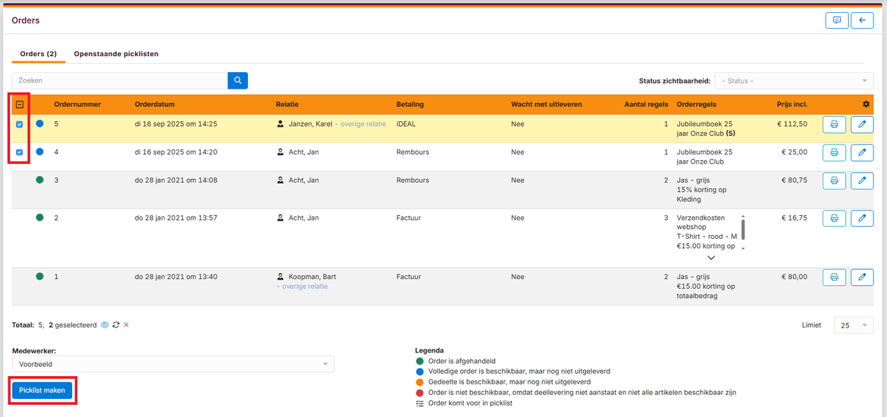Open the comment feedback icon
The image size is (887, 417).
(837, 20)
